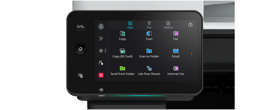The height and width of the screenshot is (110, 277).
Task: Open Copy (ID Card) app
Action: (123, 53)
